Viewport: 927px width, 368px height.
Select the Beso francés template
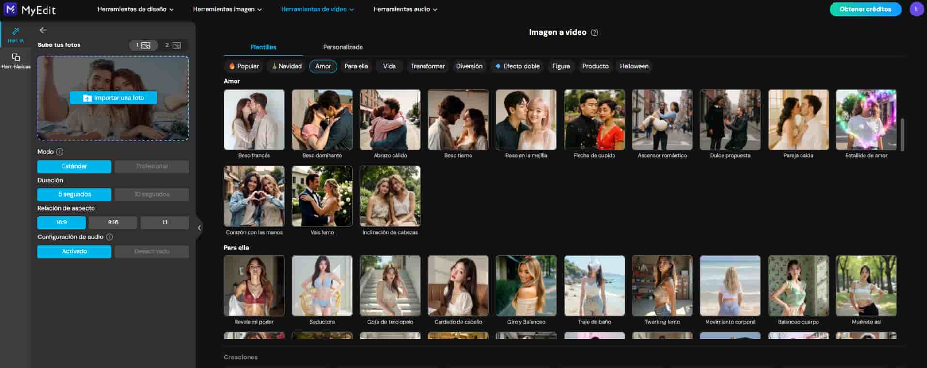[x=254, y=120]
